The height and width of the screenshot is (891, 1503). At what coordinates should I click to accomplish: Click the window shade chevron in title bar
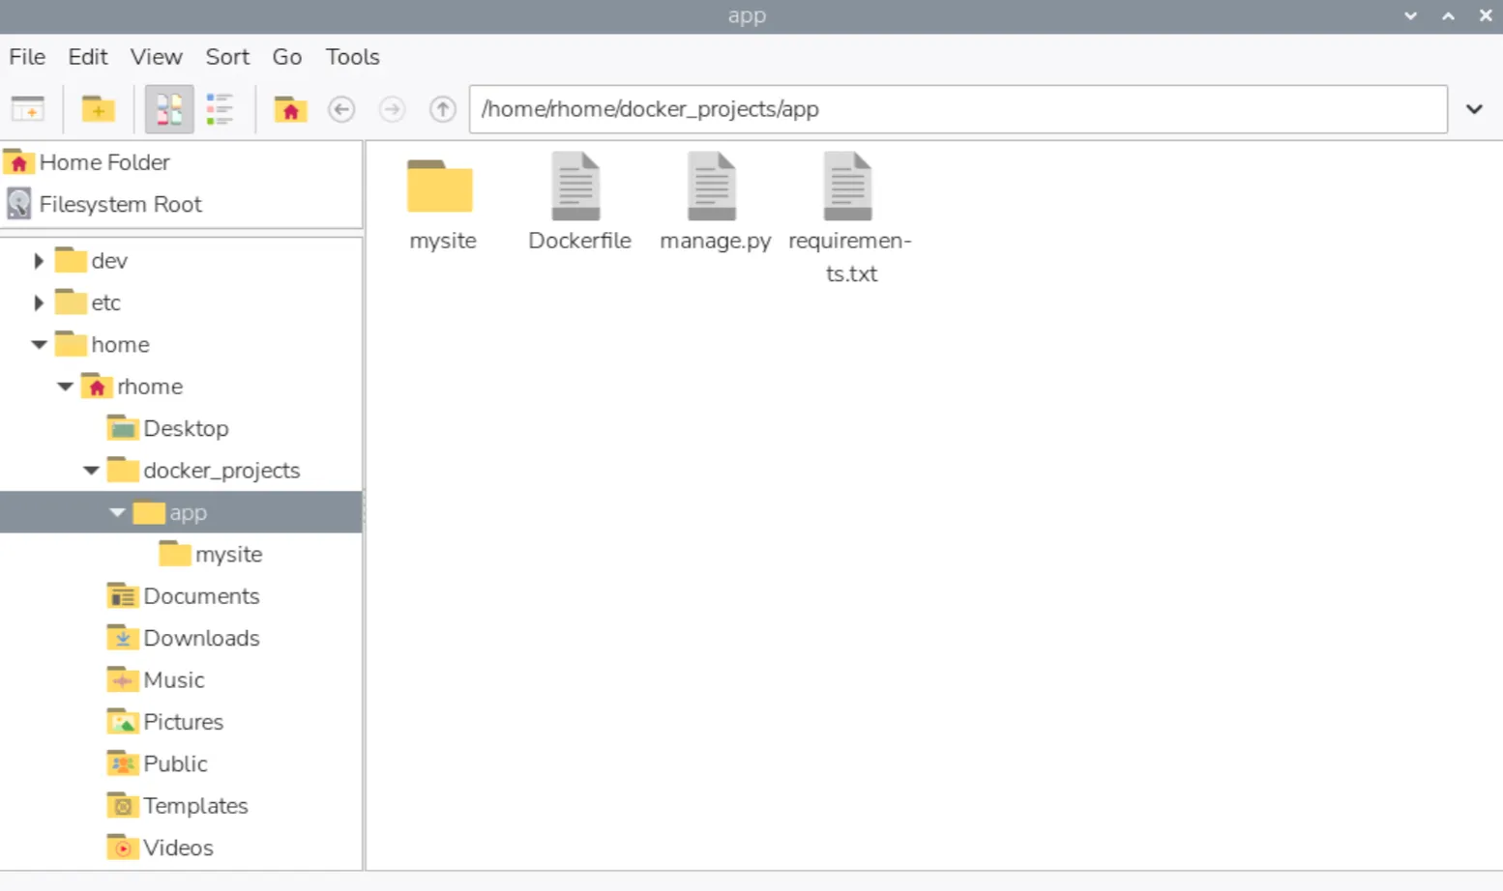pyautogui.click(x=1411, y=16)
